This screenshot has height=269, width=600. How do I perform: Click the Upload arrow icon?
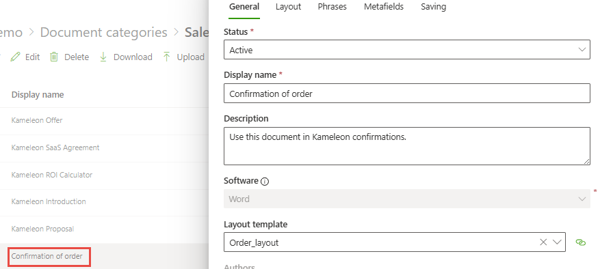pos(166,57)
